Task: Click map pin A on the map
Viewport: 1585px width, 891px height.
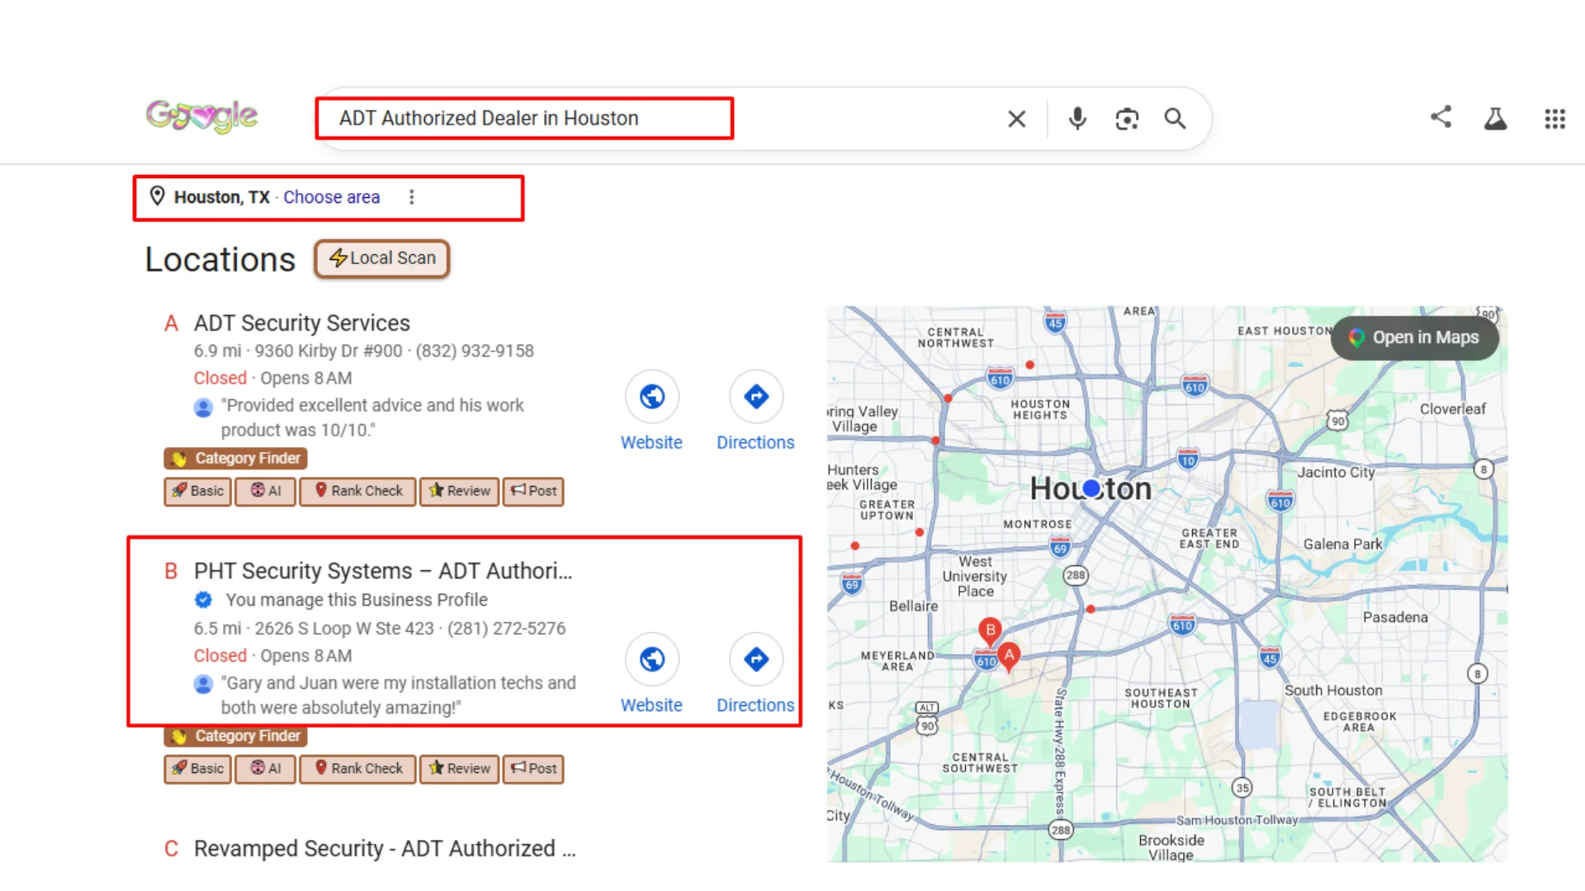Action: tap(1009, 657)
